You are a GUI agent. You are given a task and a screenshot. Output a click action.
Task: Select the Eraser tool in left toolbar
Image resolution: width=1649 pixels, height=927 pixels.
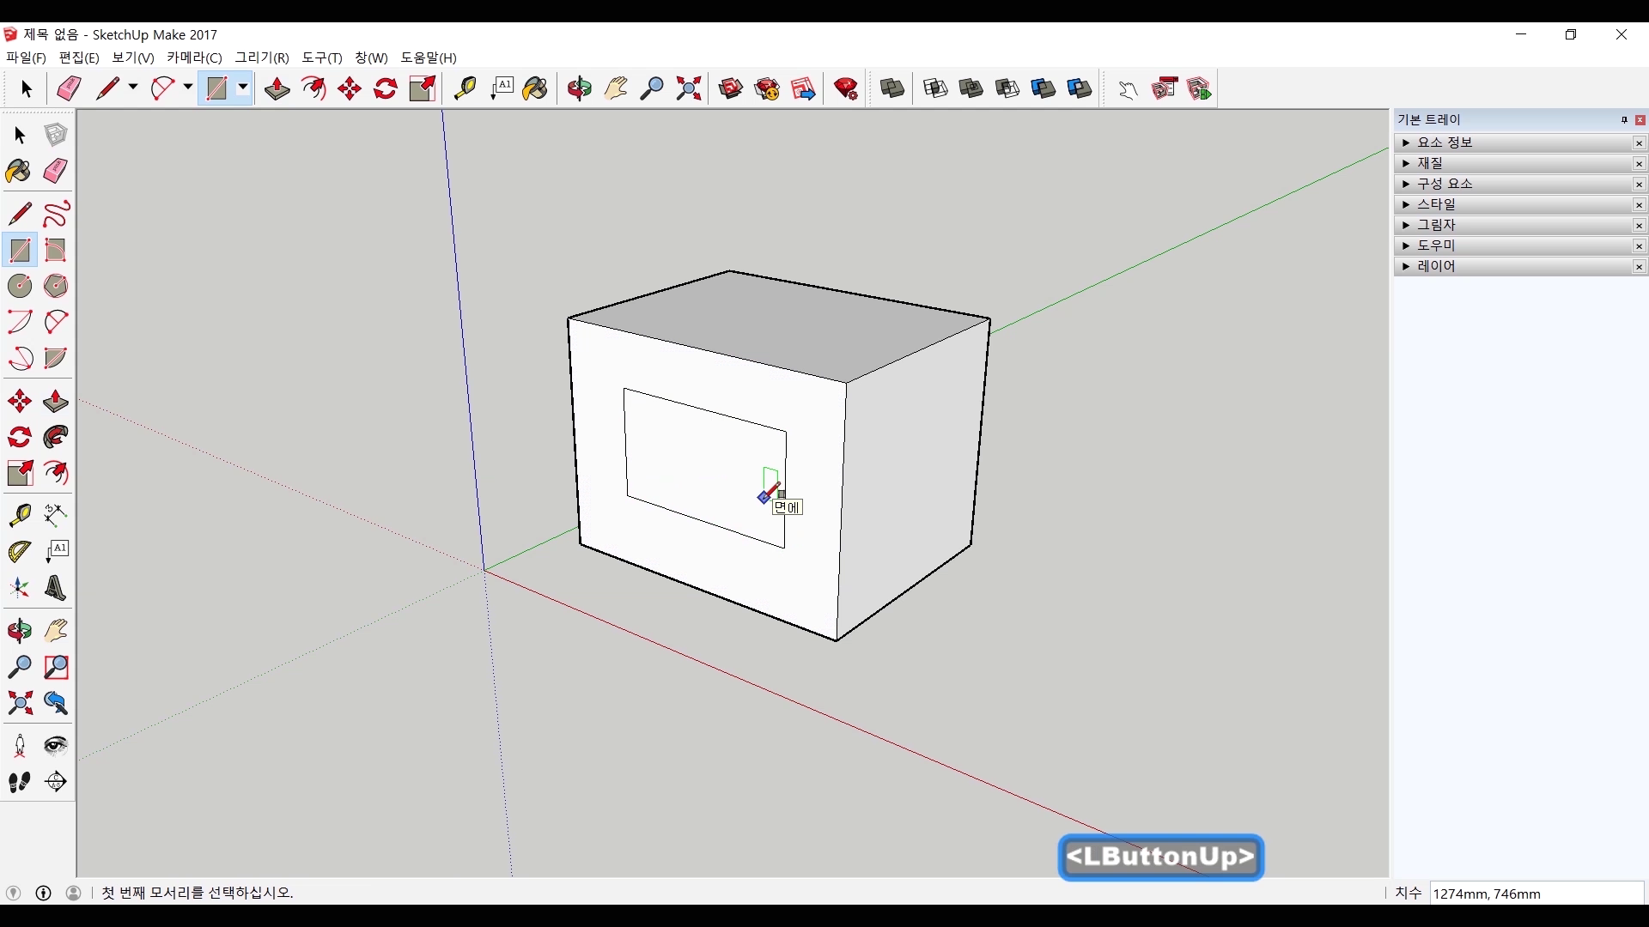pos(56,171)
